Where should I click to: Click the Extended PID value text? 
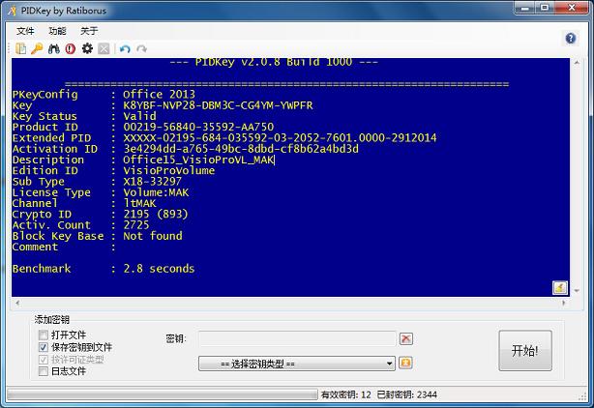click(x=280, y=137)
